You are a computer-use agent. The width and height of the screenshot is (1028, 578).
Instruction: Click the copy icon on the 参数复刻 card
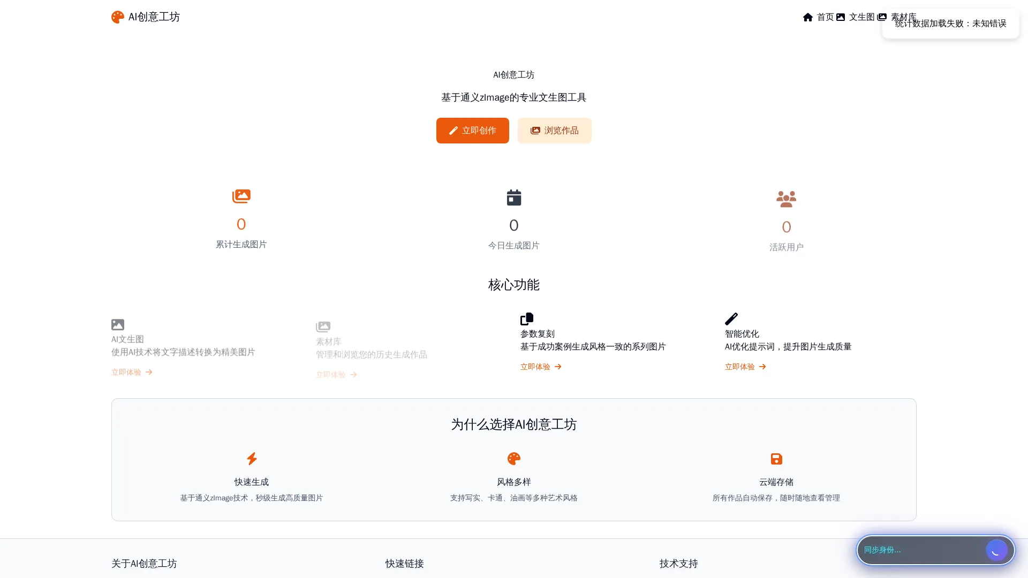click(526, 319)
